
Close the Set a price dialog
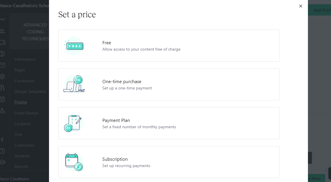click(x=301, y=6)
